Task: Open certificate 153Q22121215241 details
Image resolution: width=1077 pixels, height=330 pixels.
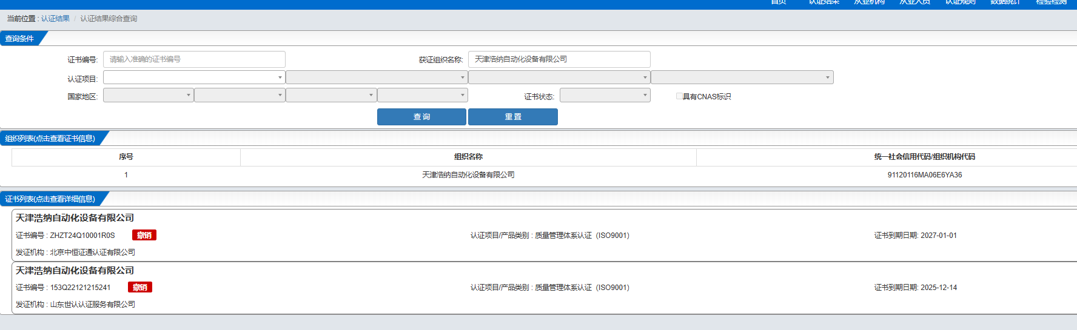Action: (x=80, y=288)
